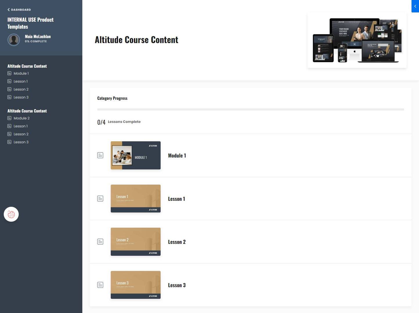The height and width of the screenshot is (313, 419).
Task: Click the course devices mockup image
Action: [357, 40]
